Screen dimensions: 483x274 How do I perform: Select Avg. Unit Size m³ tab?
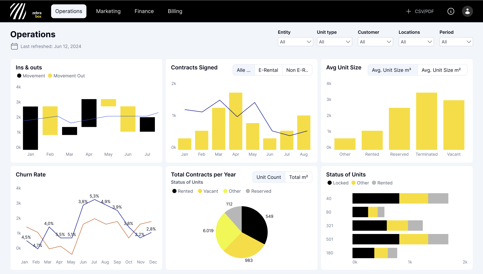tap(393, 70)
